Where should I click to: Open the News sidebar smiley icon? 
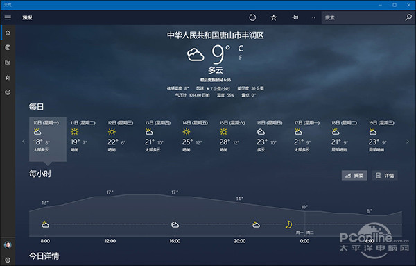point(8,92)
